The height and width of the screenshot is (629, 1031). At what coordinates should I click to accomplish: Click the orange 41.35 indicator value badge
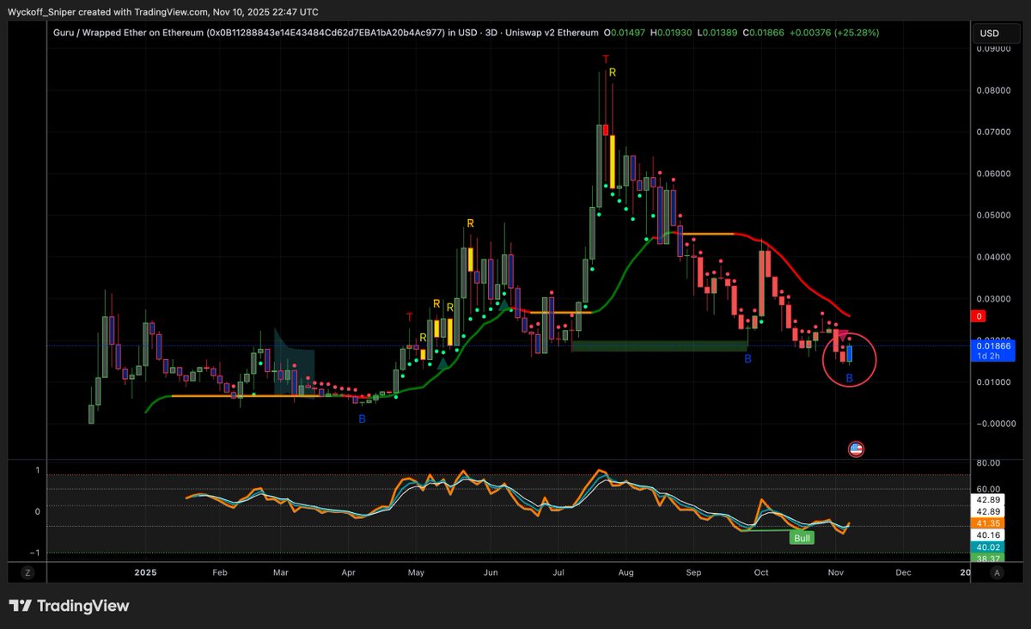[x=986, y=521]
